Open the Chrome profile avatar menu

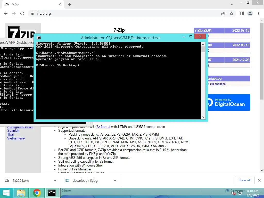point(250,13)
